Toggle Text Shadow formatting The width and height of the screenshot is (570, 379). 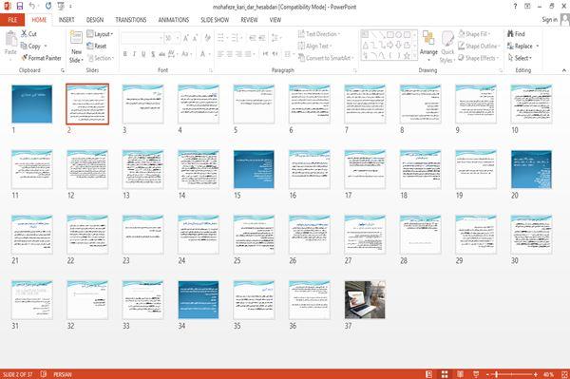(153, 54)
